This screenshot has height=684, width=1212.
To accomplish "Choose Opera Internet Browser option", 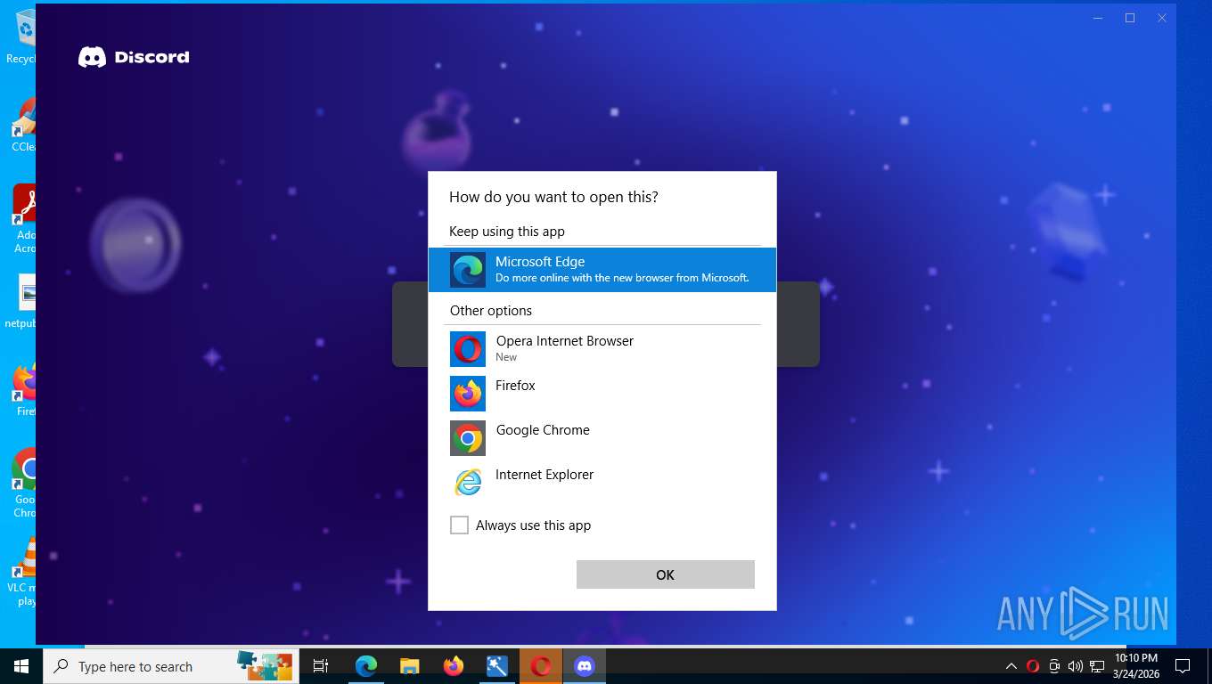I will coord(602,348).
